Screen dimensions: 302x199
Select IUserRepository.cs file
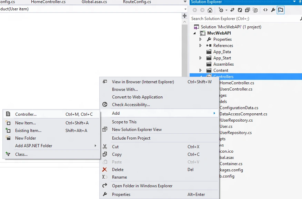coord(236,120)
